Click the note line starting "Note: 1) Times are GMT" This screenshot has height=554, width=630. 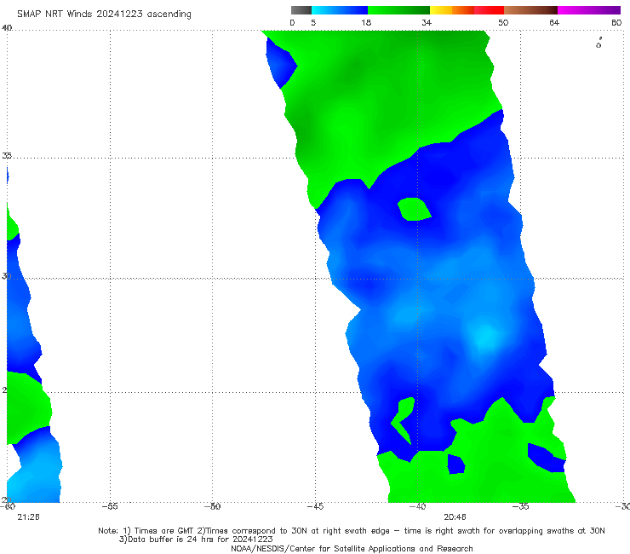[x=352, y=531]
